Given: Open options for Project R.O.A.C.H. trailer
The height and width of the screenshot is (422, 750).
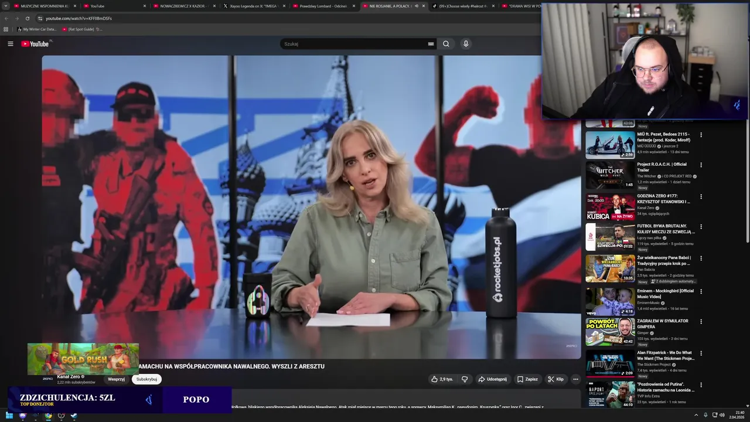Looking at the screenshot, I should [x=701, y=165].
